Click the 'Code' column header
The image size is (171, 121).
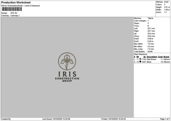point(160,57)
